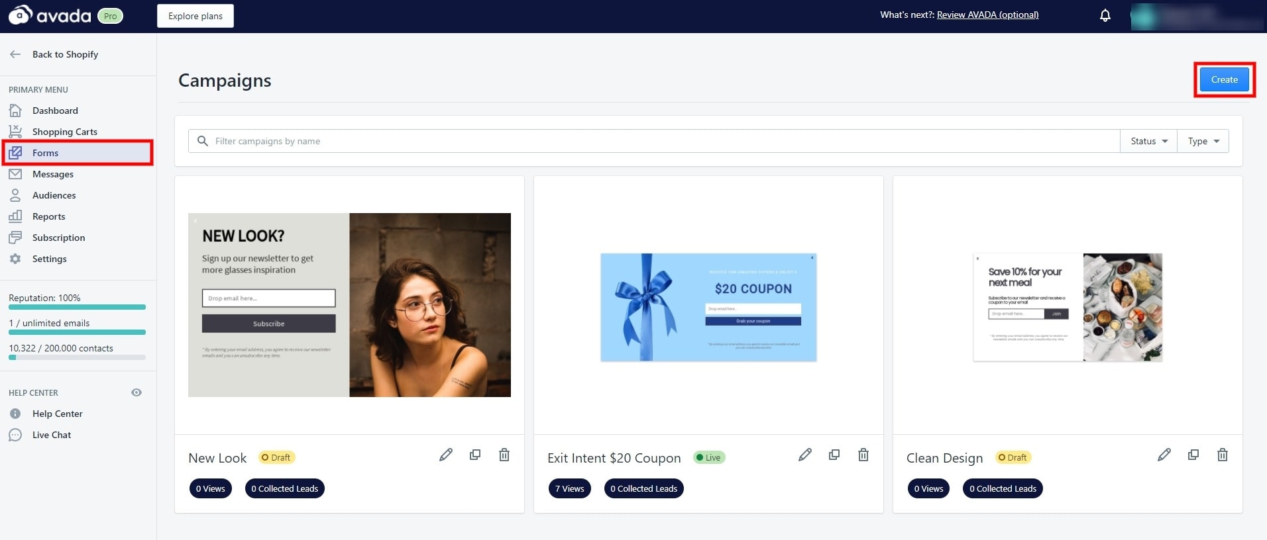
Task: Open the Status filter dropdown
Action: (1148, 141)
